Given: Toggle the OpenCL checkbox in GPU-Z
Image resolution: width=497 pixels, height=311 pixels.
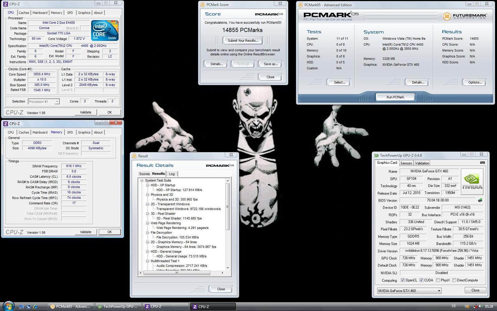Looking at the screenshot, I should tap(403, 280).
